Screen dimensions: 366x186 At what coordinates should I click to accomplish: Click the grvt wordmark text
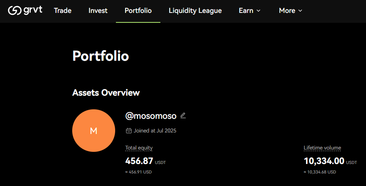click(33, 10)
